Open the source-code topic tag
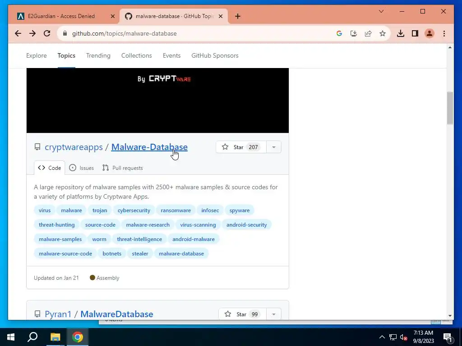462x346 pixels. (x=100, y=225)
